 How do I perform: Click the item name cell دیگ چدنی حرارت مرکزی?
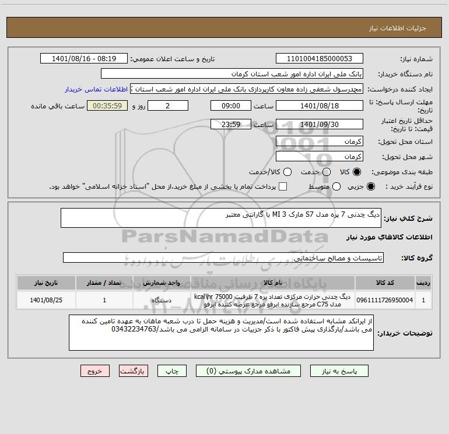[x=273, y=301]
